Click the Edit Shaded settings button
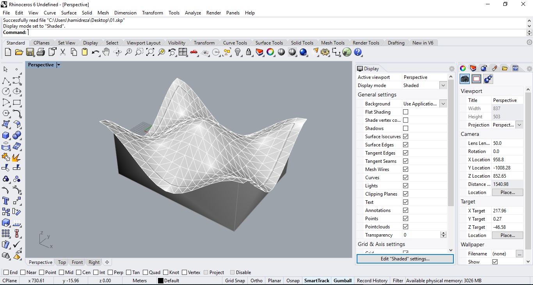 coord(405,259)
